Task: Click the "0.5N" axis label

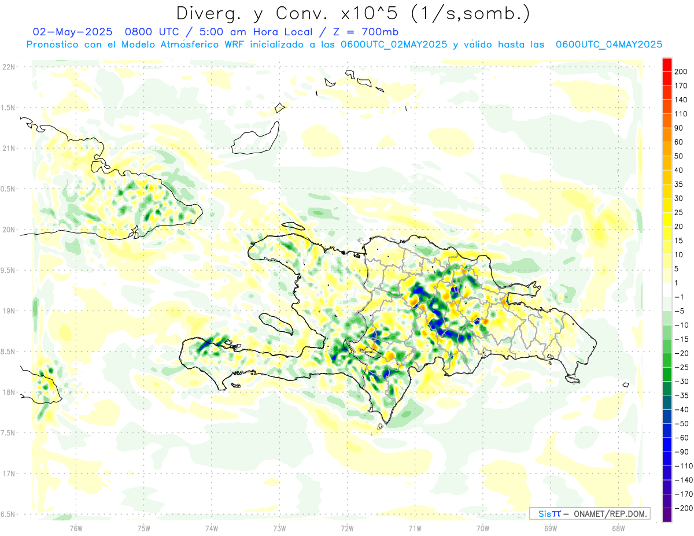Action: tap(9, 189)
